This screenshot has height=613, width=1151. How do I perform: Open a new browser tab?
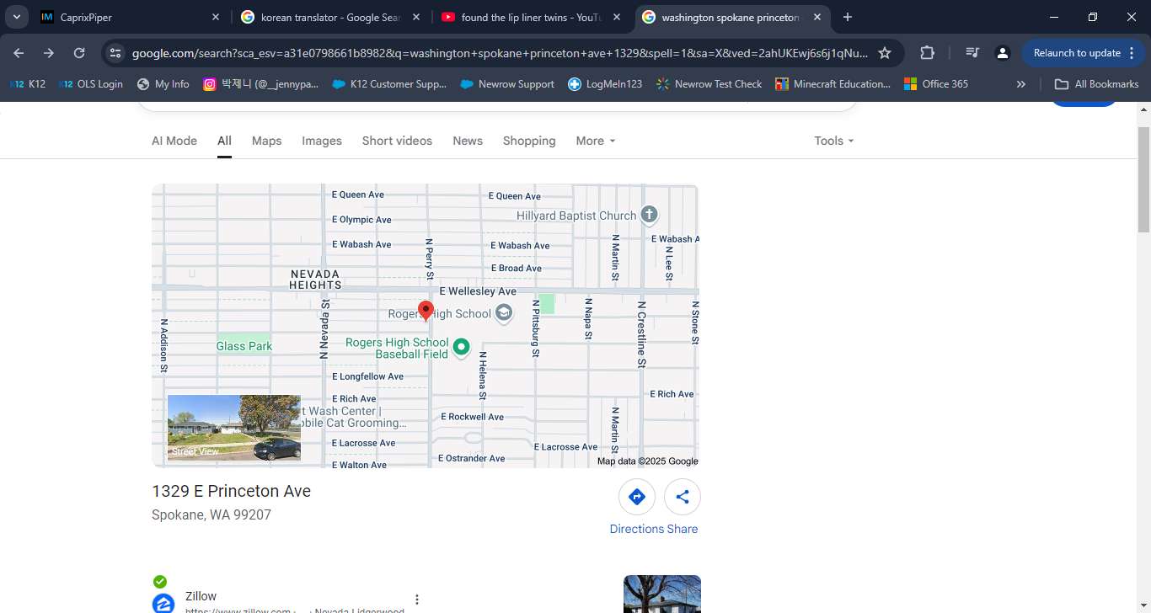pyautogui.click(x=848, y=17)
